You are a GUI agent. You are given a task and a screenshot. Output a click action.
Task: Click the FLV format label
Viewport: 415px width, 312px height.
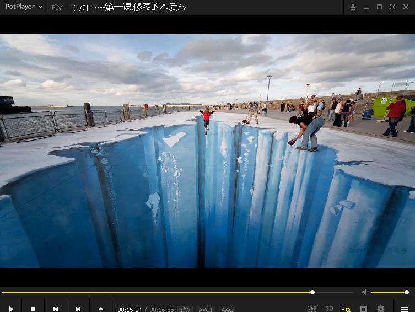coord(57,7)
